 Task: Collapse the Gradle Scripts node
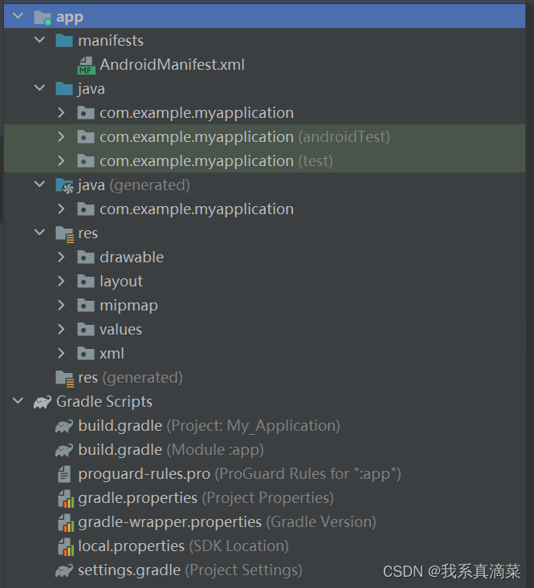pos(18,401)
